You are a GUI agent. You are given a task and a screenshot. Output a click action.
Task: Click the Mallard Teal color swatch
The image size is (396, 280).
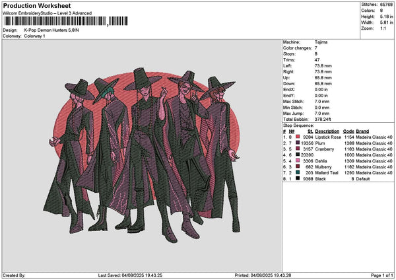point(298,172)
